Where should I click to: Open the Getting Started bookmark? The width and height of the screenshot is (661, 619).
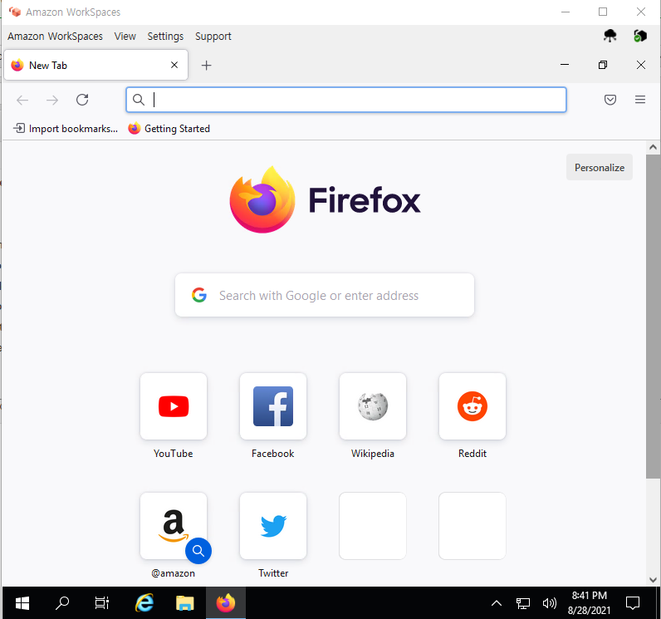(169, 128)
